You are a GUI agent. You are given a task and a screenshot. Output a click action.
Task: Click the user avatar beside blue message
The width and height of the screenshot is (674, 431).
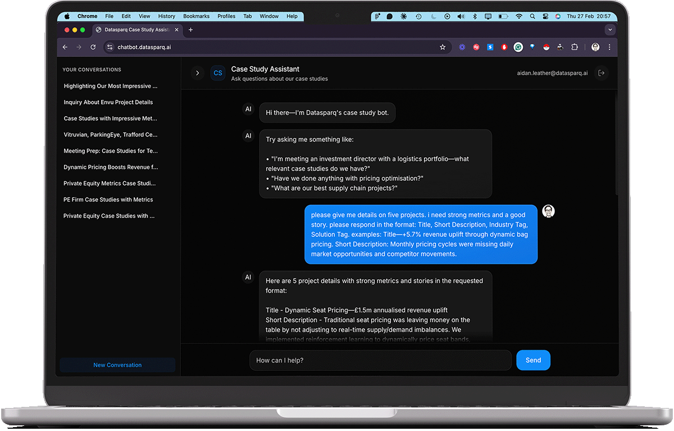(x=549, y=211)
